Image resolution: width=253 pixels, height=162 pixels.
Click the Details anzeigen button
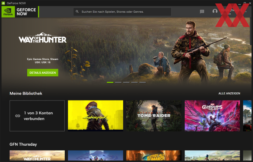pyautogui.click(x=43, y=73)
